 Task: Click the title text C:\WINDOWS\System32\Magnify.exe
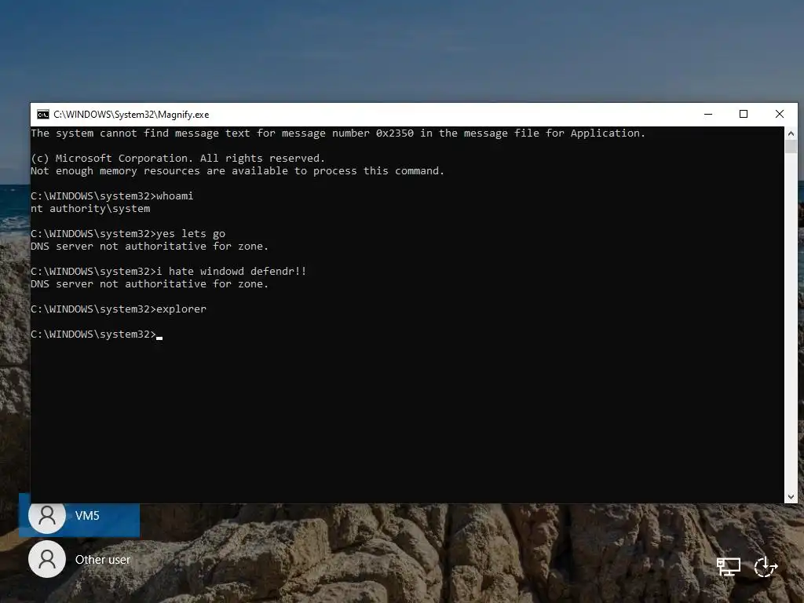pos(131,115)
